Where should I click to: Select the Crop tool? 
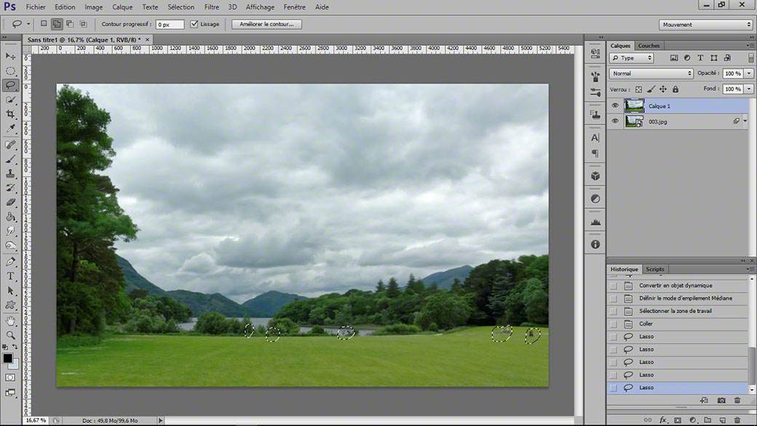click(10, 114)
